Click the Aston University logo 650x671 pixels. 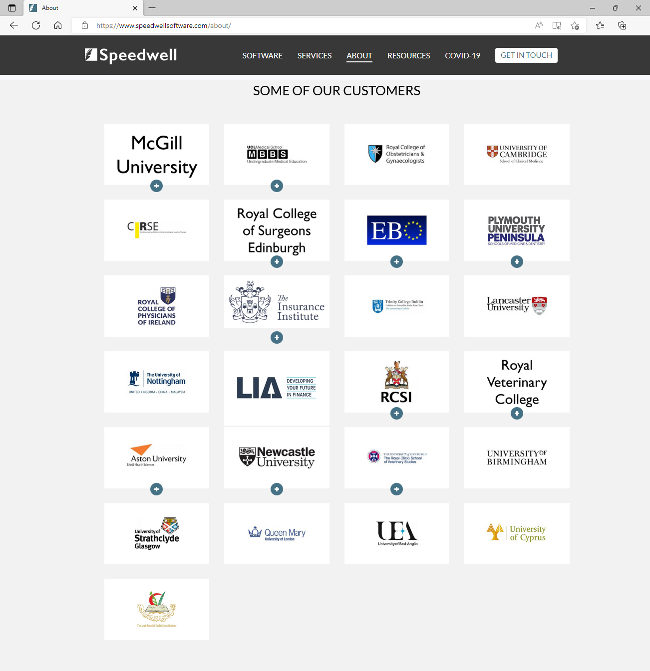tap(157, 458)
